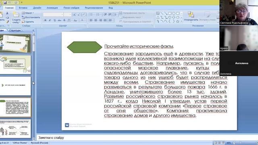The height and width of the screenshot is (145, 258).
Task: Toggle Text Shadow formatting
Action: (x=64, y=20)
